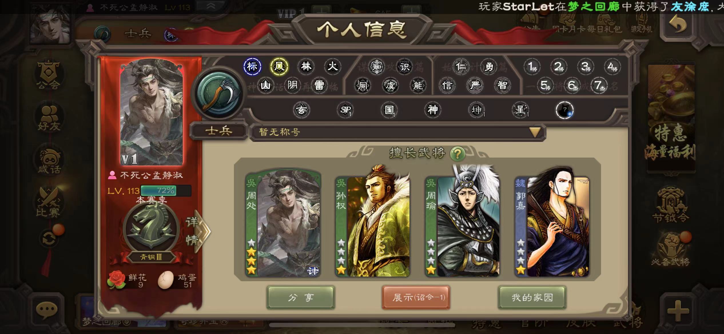Collapse the top bar with the chevron

tap(211, 6)
